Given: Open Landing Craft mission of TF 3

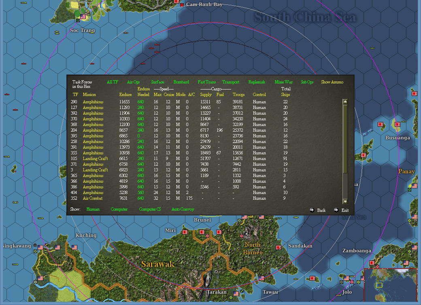Looking at the screenshot, I should (x=95, y=170).
